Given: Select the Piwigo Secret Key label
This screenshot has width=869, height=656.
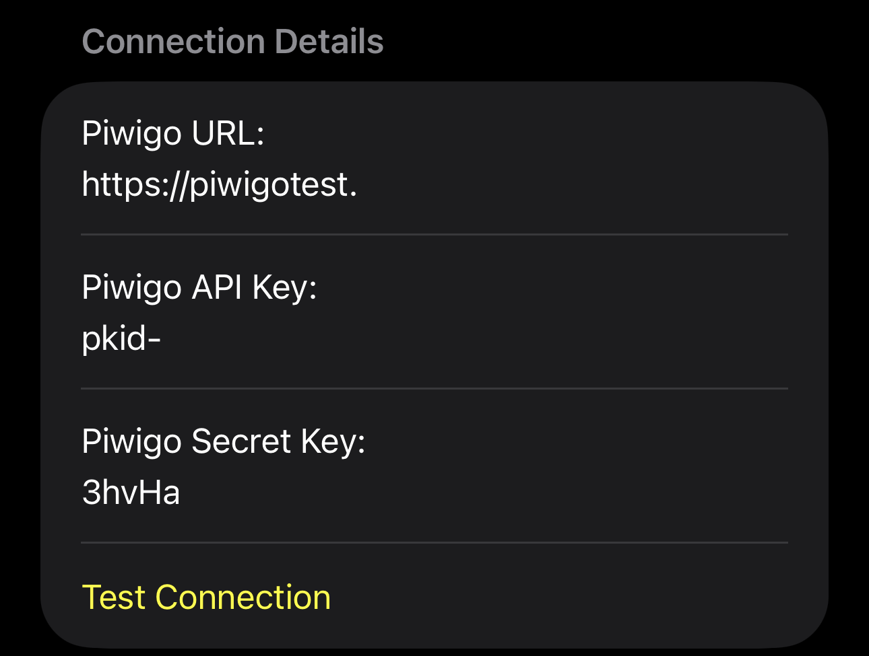Looking at the screenshot, I should click(x=223, y=441).
